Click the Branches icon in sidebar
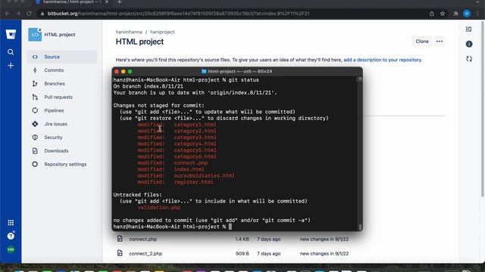Viewport: 485px width, 272px height. [35, 84]
